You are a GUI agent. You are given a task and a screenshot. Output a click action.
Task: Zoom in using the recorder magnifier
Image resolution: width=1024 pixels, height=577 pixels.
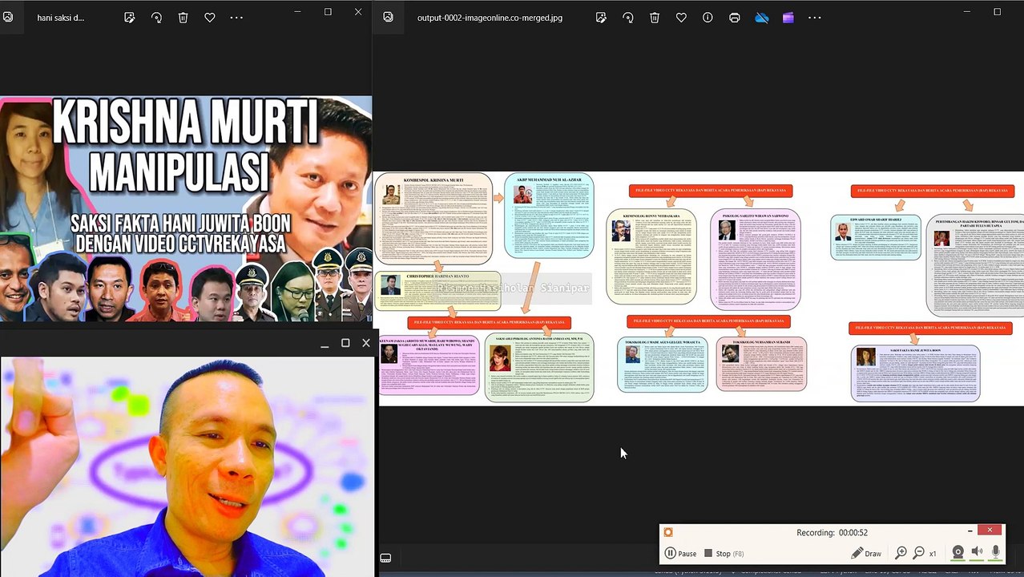pos(901,553)
